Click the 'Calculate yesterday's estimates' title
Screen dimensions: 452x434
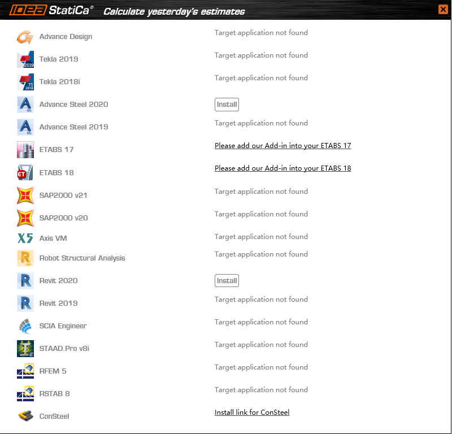tap(174, 11)
